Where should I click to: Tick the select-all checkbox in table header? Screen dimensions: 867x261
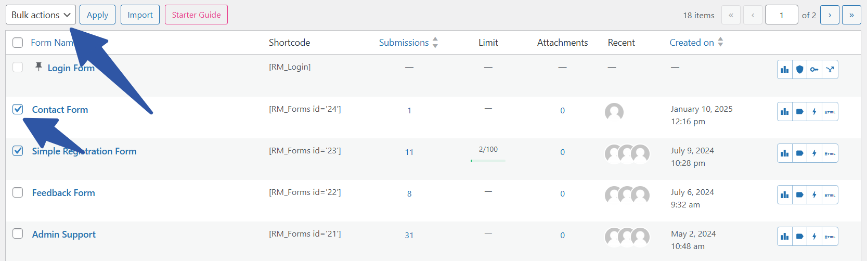pos(18,43)
